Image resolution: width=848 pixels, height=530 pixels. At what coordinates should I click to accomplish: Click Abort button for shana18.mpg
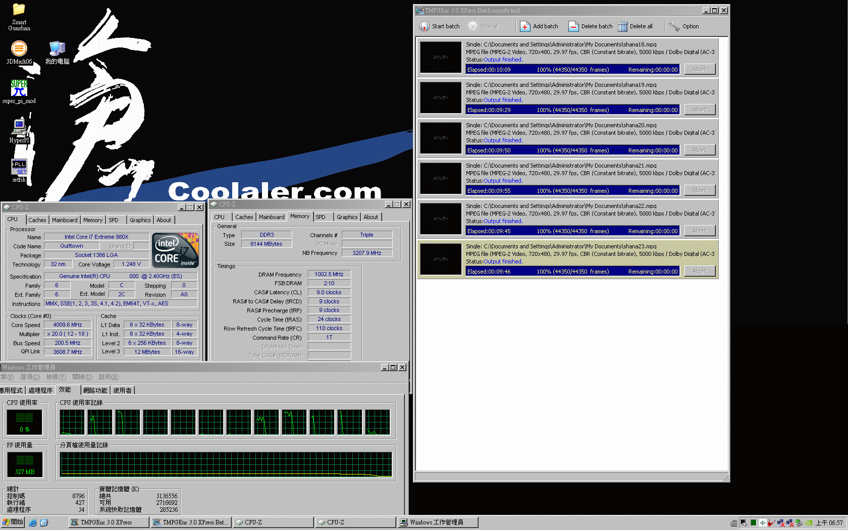[700, 69]
